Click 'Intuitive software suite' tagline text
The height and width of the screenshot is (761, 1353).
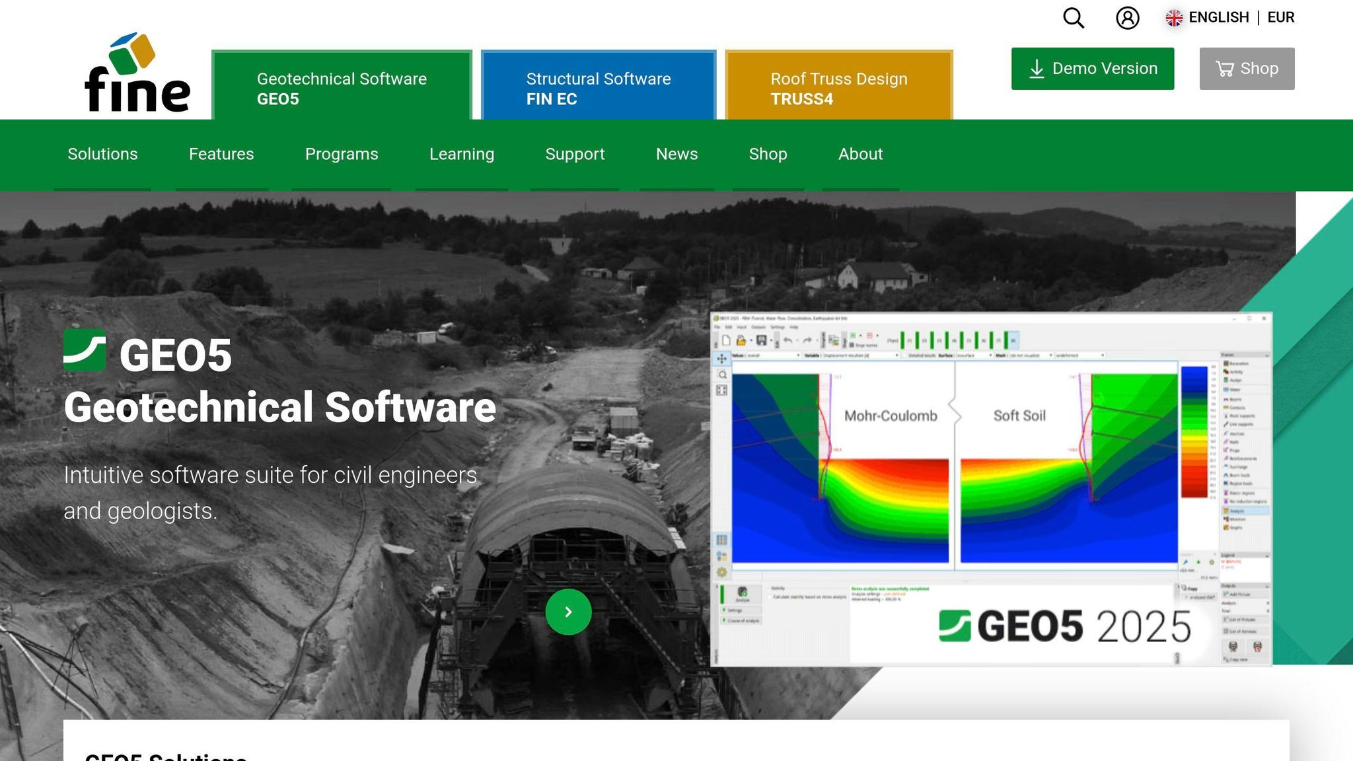tap(270, 493)
